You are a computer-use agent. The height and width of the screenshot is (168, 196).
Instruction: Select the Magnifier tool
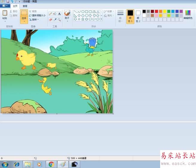pyautogui.click(x=59, y=20)
